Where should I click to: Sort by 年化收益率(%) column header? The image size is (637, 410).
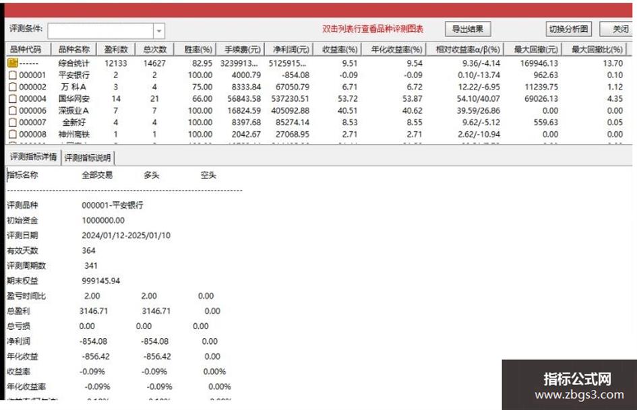point(393,50)
